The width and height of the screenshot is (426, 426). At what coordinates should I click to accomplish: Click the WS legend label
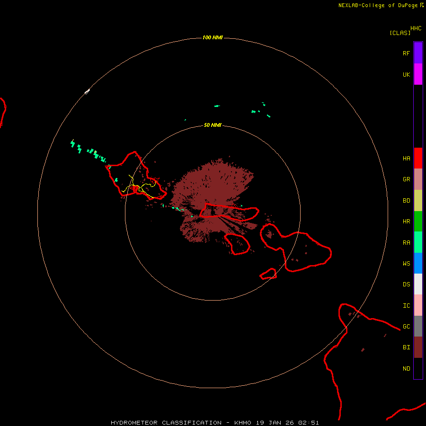406,263
